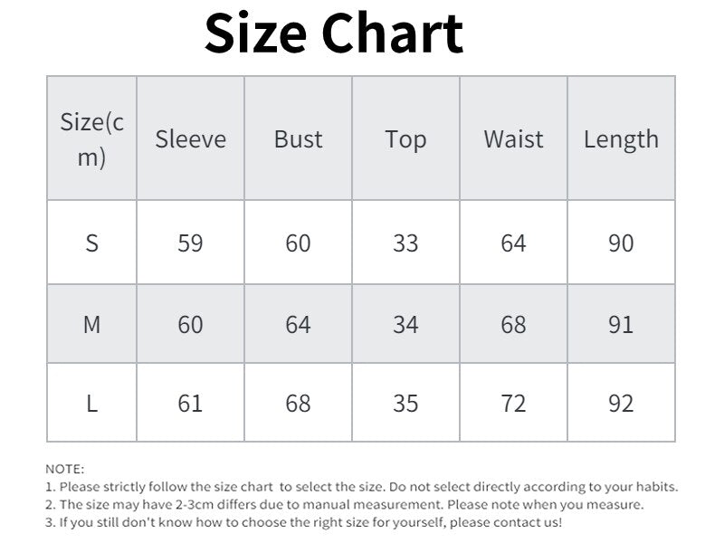
Task: Click the Waist column header
Action: pos(513,139)
